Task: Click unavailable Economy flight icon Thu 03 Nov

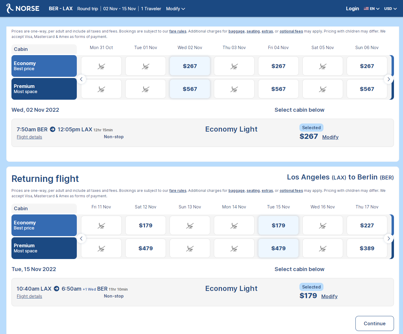Action: click(234, 66)
